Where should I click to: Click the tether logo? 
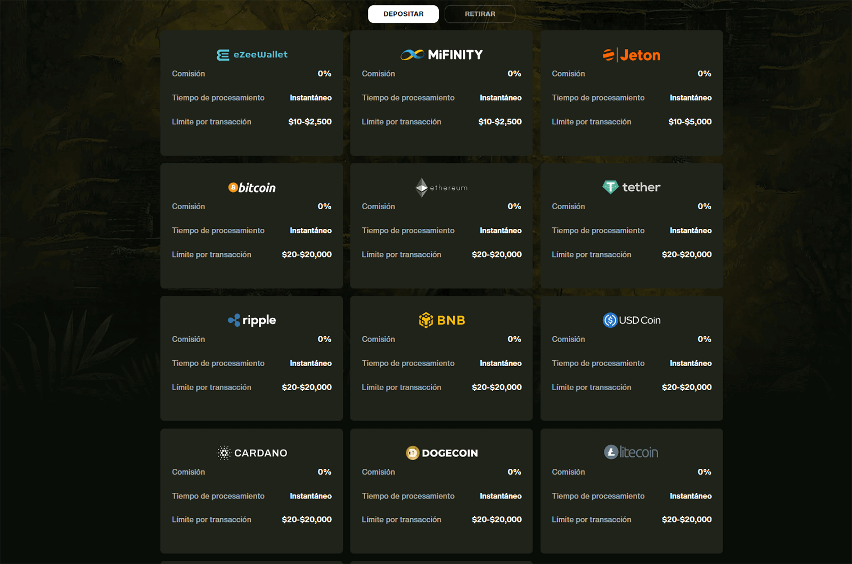pyautogui.click(x=632, y=187)
